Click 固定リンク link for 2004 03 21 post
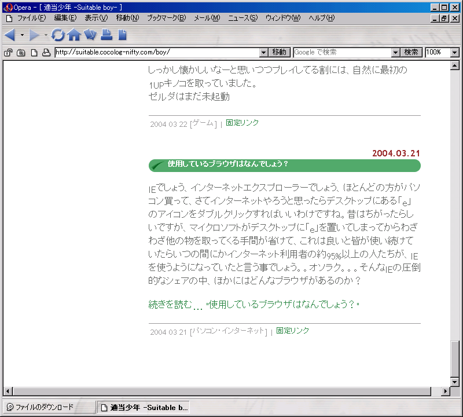The width and height of the screenshot is (463, 417). (x=292, y=330)
